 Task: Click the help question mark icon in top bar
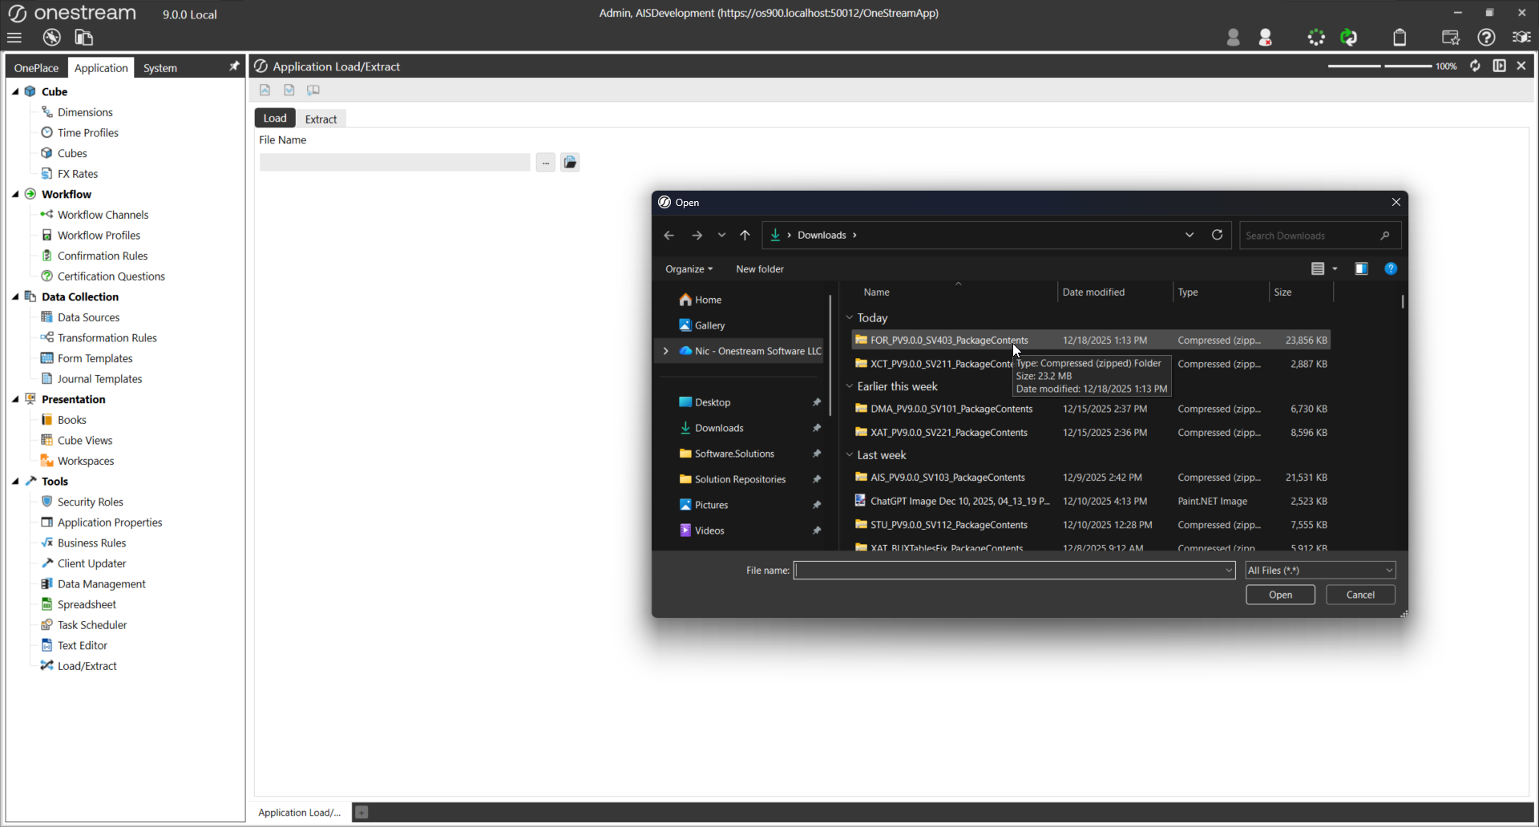click(x=1486, y=38)
